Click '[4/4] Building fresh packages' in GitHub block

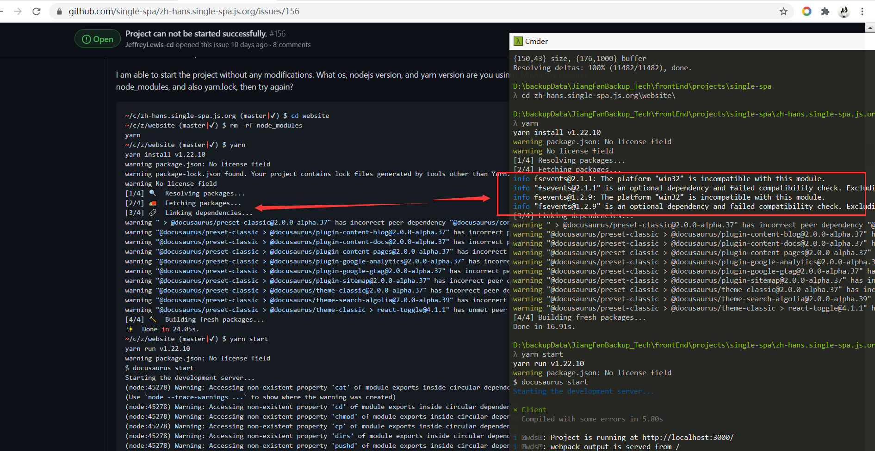coord(195,319)
